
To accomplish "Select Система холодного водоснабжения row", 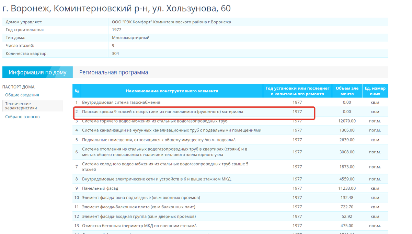I will 230,167.
